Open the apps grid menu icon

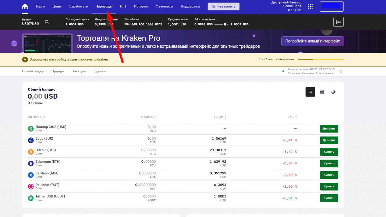click(310, 7)
